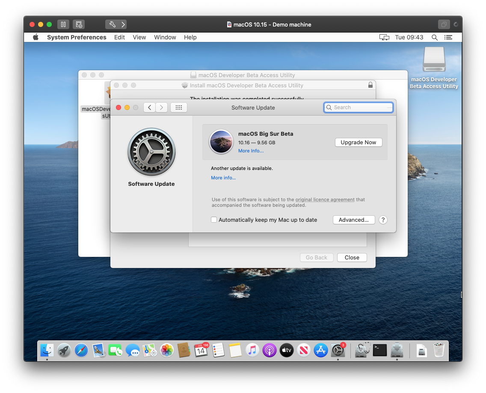The image size is (486, 393).
Task: Go back in the Software Update window
Action: (149, 107)
